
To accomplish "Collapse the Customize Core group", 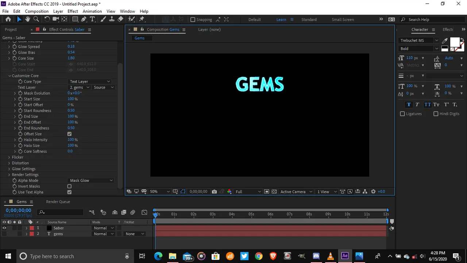I will click(x=9, y=76).
